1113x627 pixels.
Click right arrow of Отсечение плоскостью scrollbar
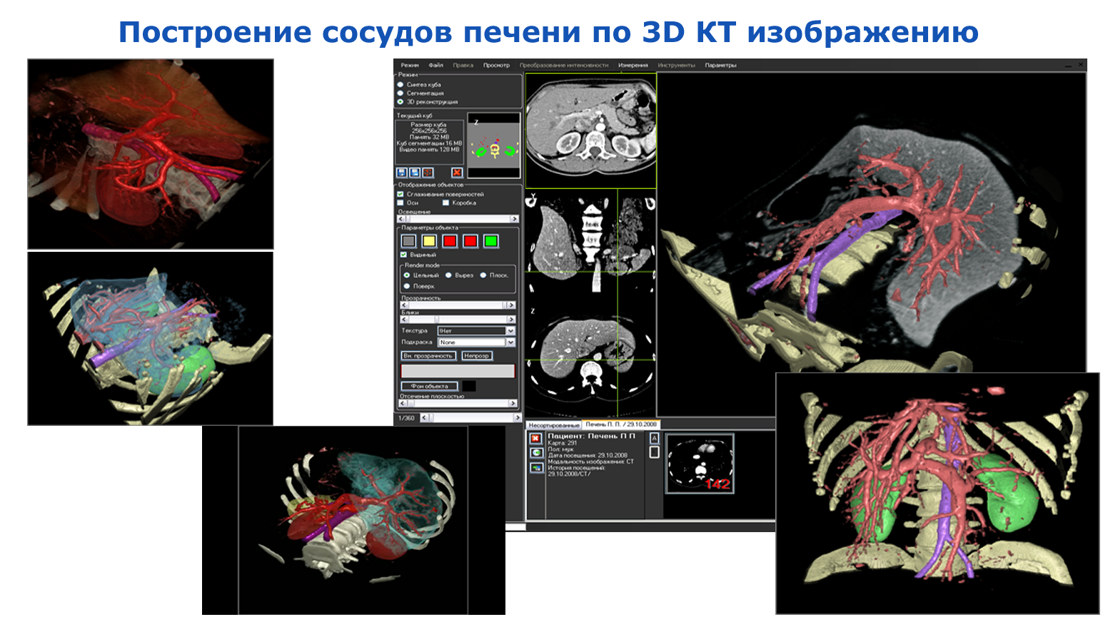point(513,403)
